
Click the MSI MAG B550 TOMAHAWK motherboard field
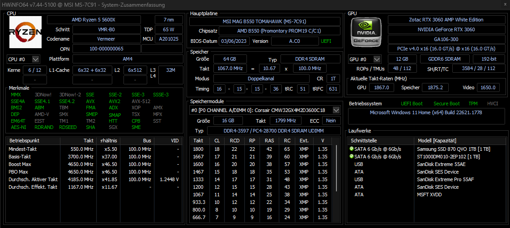pyautogui.click(x=265, y=21)
